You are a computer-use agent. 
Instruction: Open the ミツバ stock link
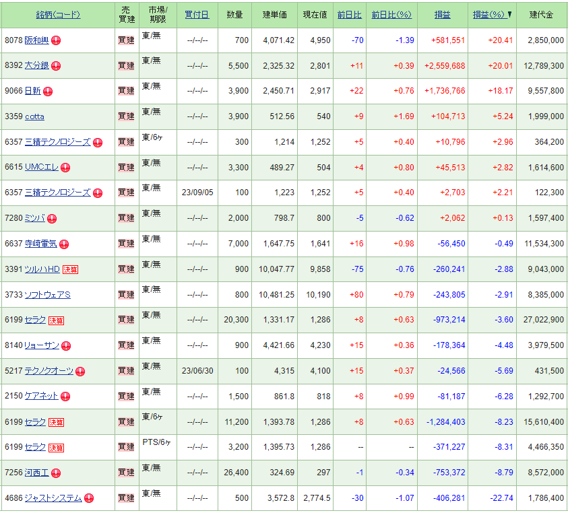point(35,218)
